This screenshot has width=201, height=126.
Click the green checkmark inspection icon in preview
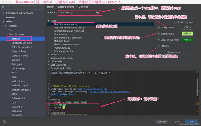(x=197, y=72)
